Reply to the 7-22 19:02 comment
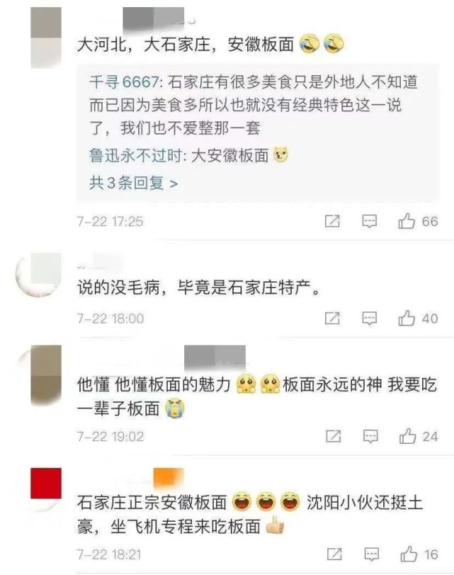This screenshot has height=575, width=454. (370, 436)
